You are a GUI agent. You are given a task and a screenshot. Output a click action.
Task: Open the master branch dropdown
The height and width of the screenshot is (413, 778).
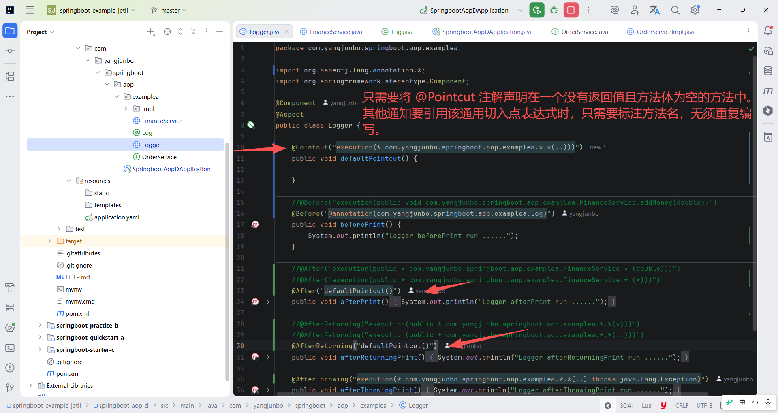pyautogui.click(x=169, y=10)
